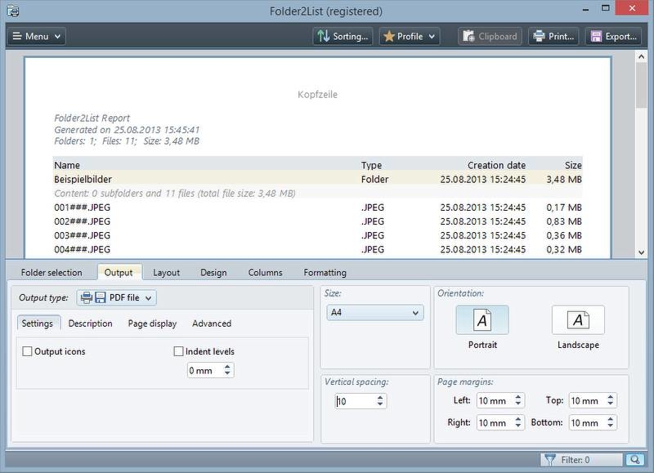Open the A4 page size dropdown

(375, 312)
